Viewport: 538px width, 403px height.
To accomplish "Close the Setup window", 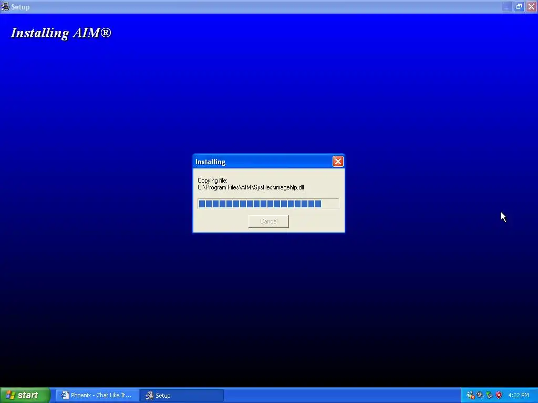I will [532, 6].
